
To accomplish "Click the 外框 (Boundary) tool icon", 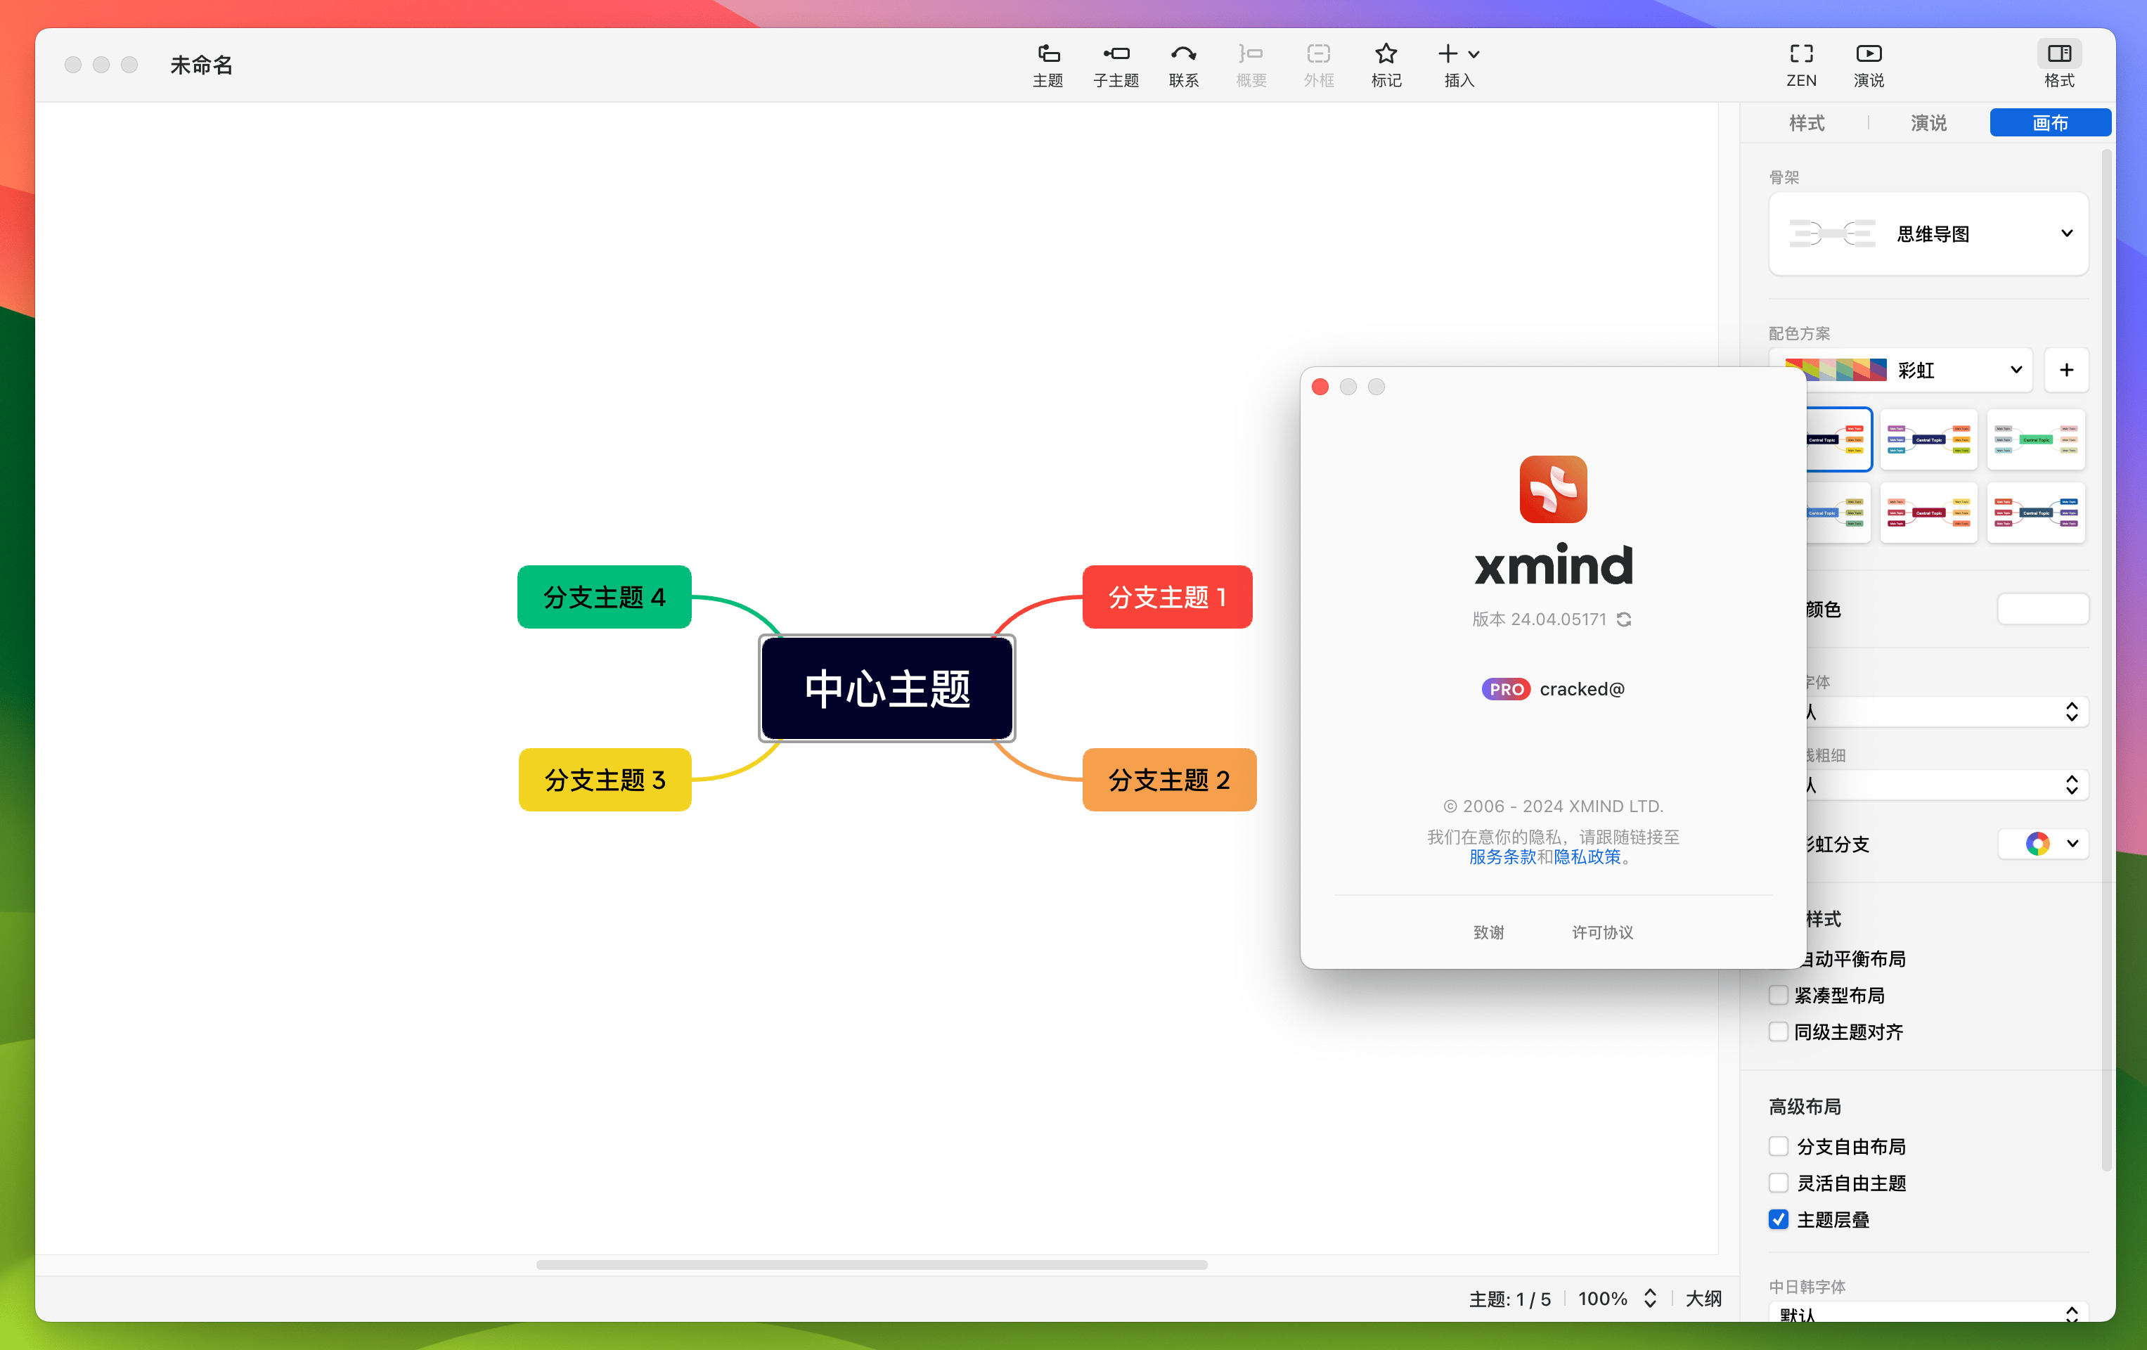I will 1318,62.
